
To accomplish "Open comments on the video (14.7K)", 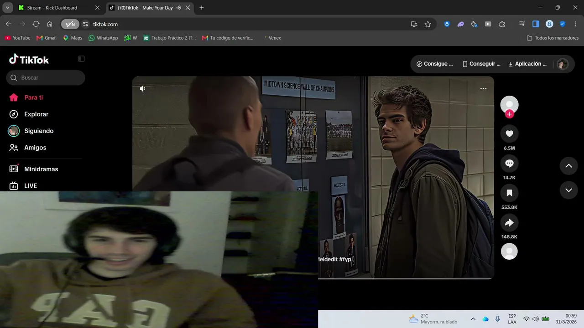I will coord(509,163).
